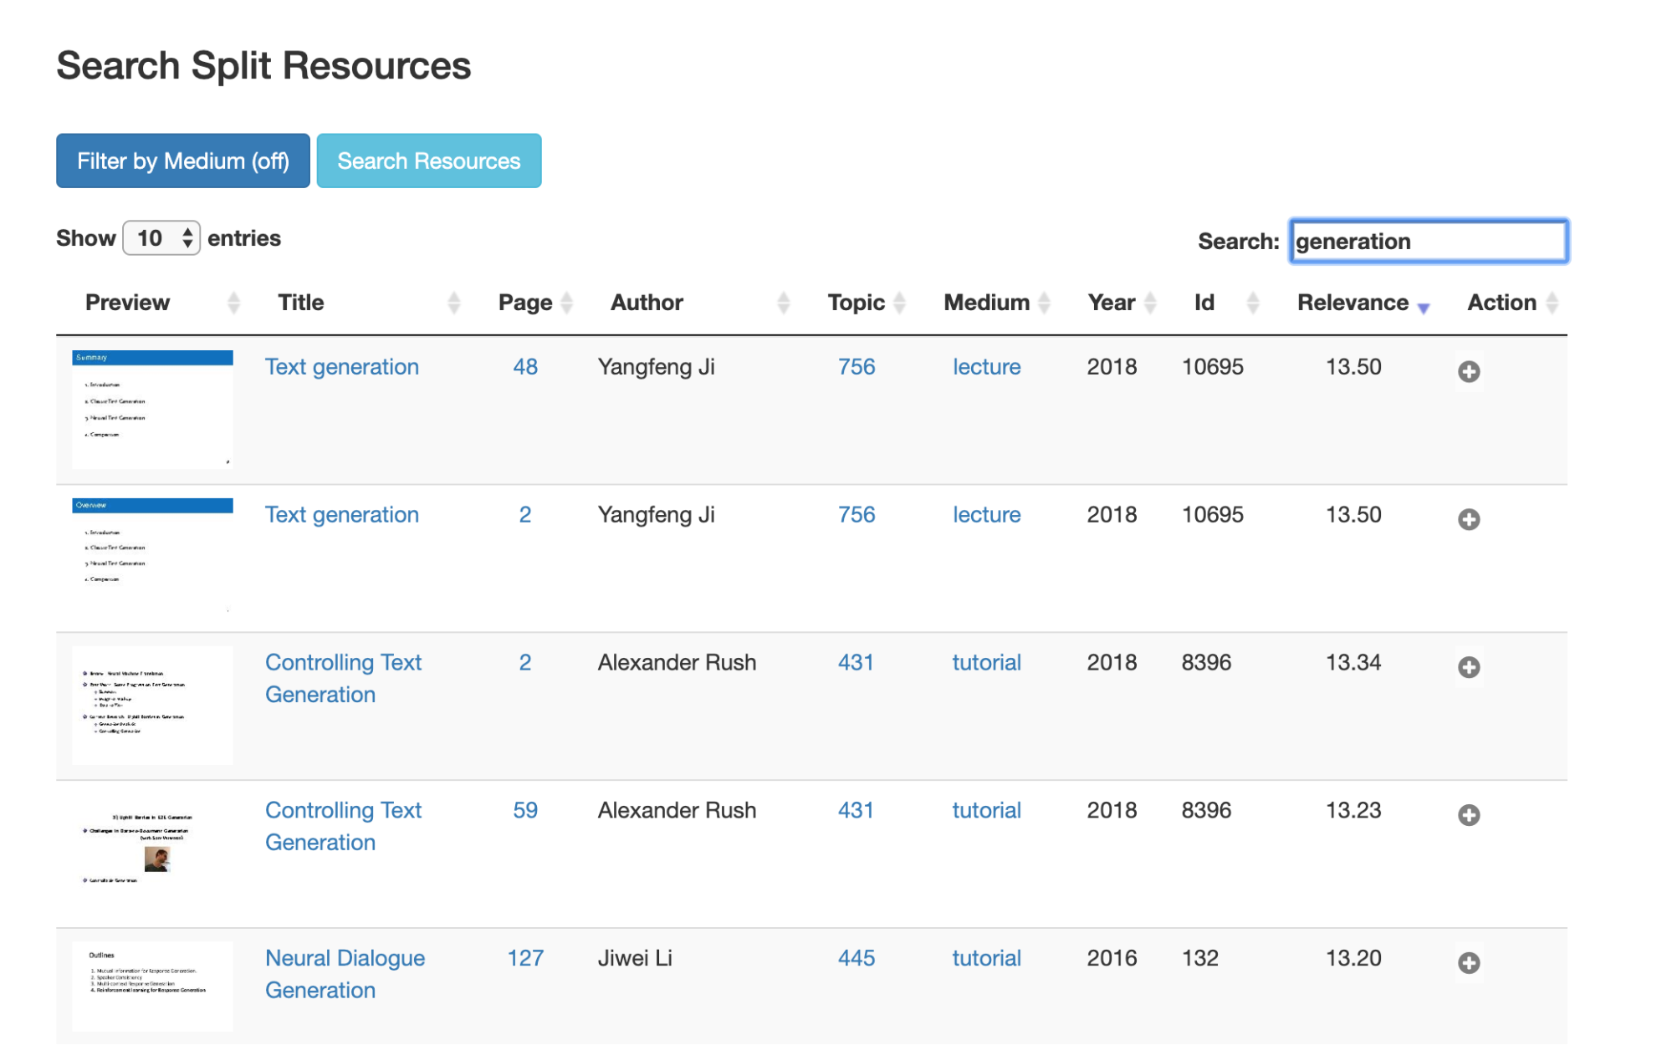
Task: Sort by Year column header
Action: [1111, 303]
